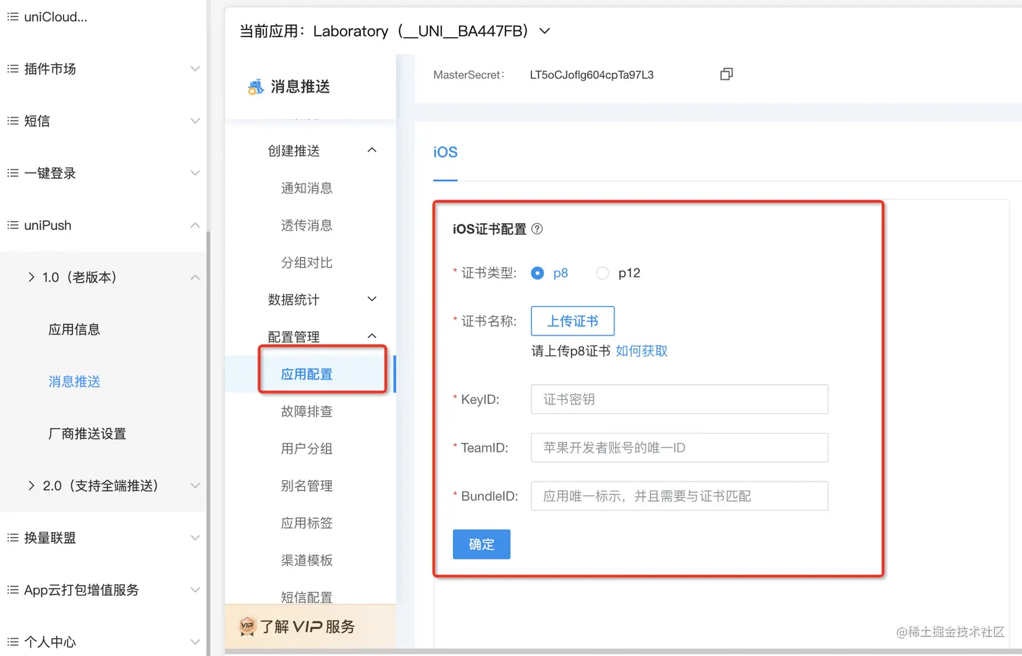The width and height of the screenshot is (1022, 656).
Task: Click 上传证书 upload button
Action: tap(573, 321)
